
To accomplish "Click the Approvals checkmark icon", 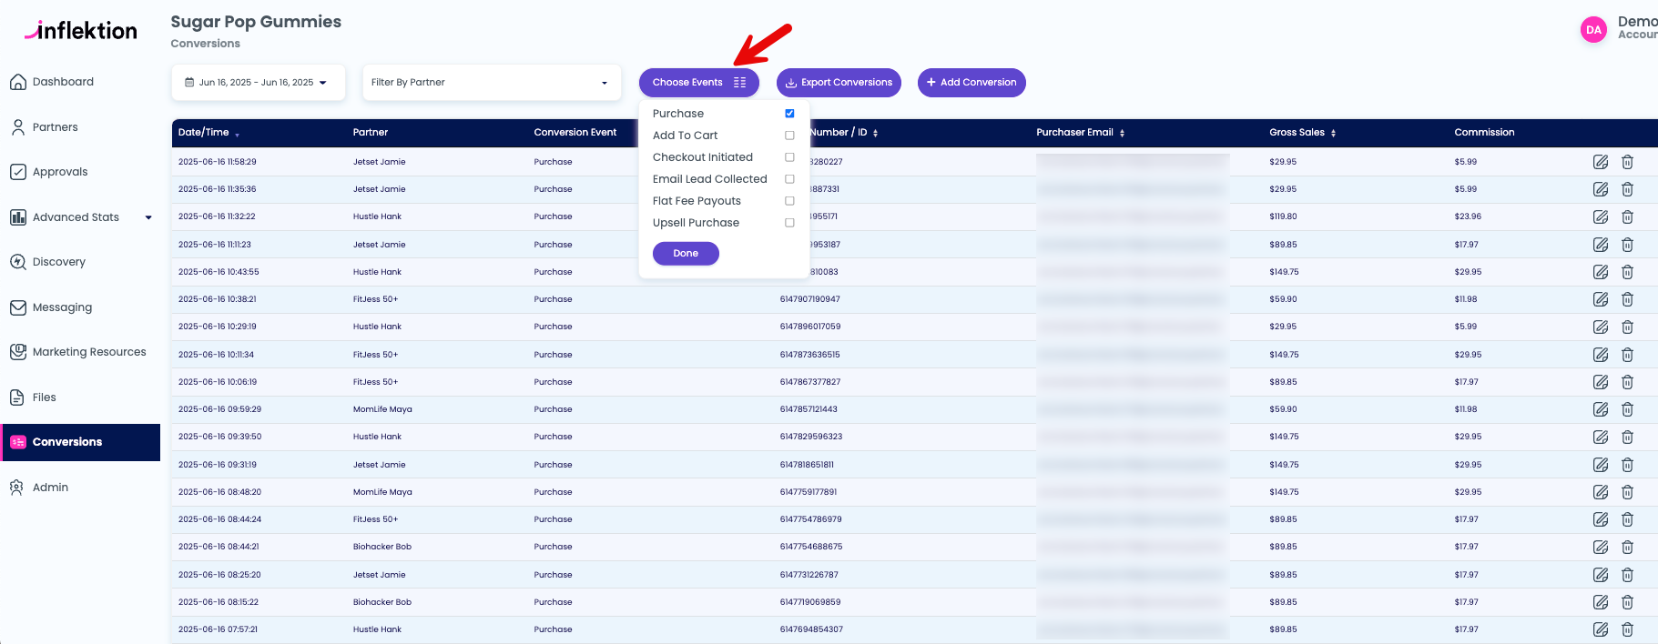I will pyautogui.click(x=18, y=172).
